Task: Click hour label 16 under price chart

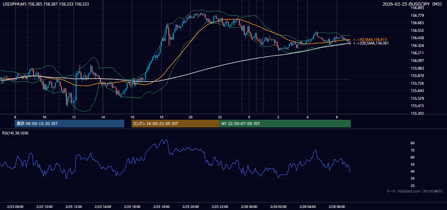Action: pos(132,117)
